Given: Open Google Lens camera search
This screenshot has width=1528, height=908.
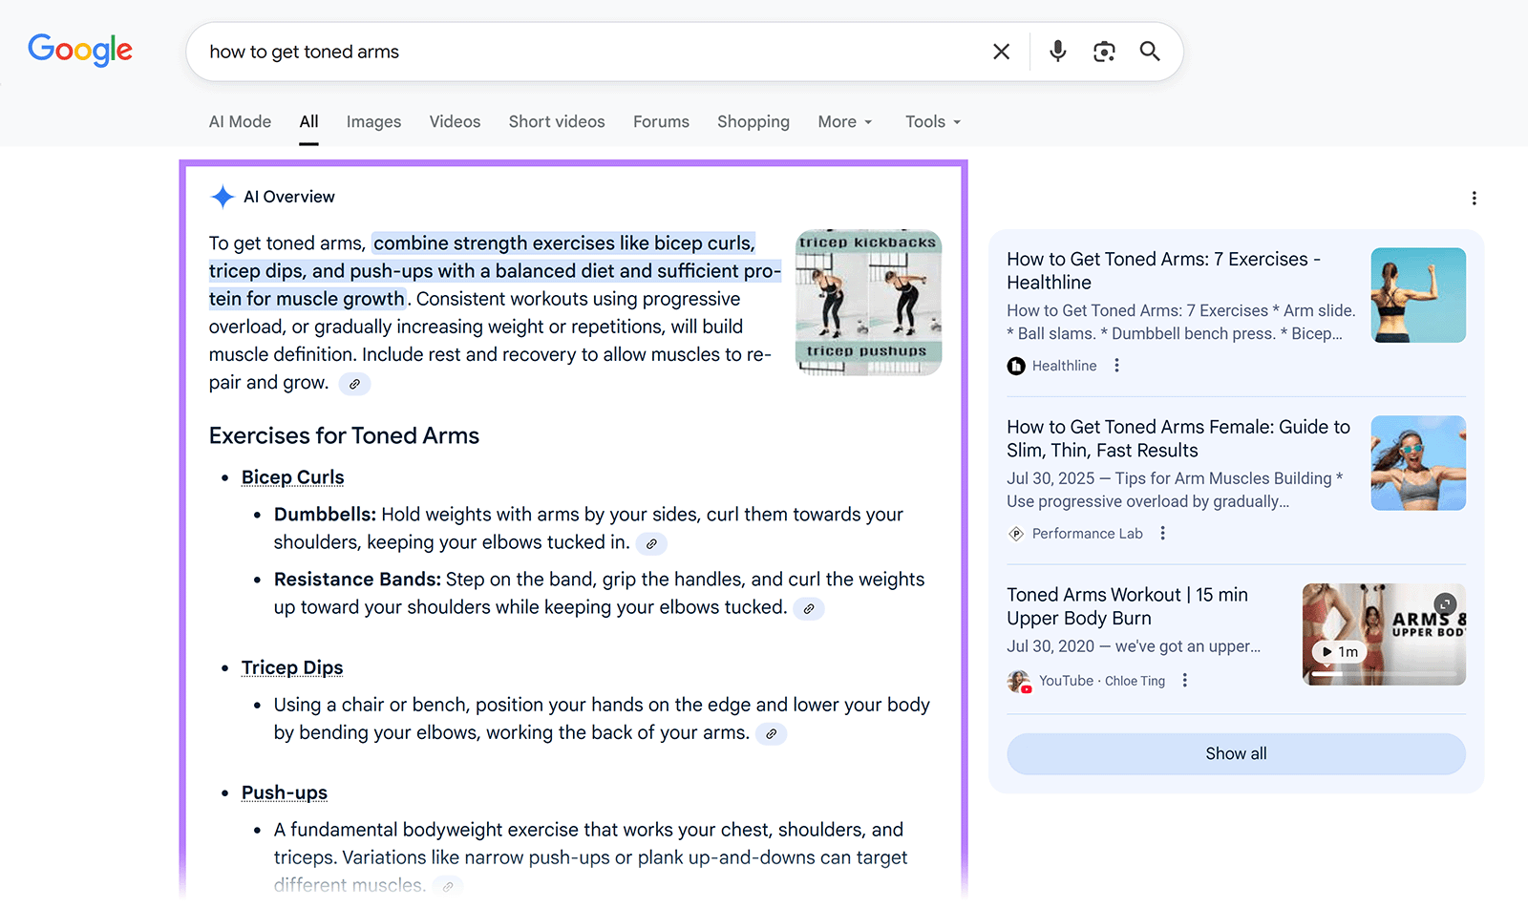Looking at the screenshot, I should [x=1104, y=52].
